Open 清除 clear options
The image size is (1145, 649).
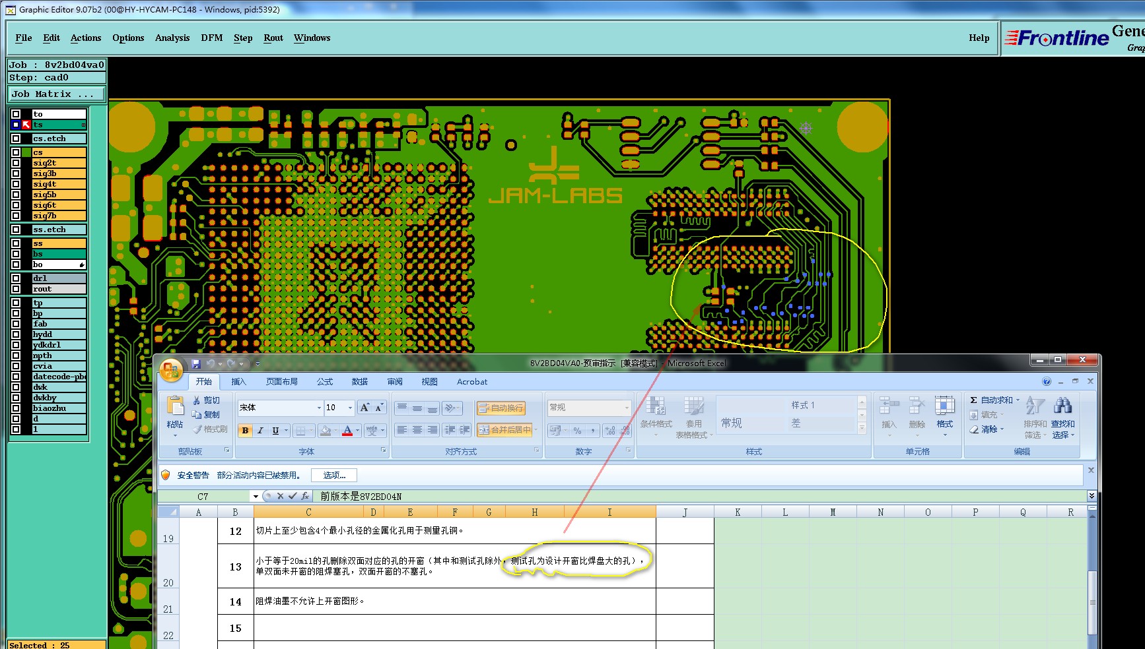(987, 429)
